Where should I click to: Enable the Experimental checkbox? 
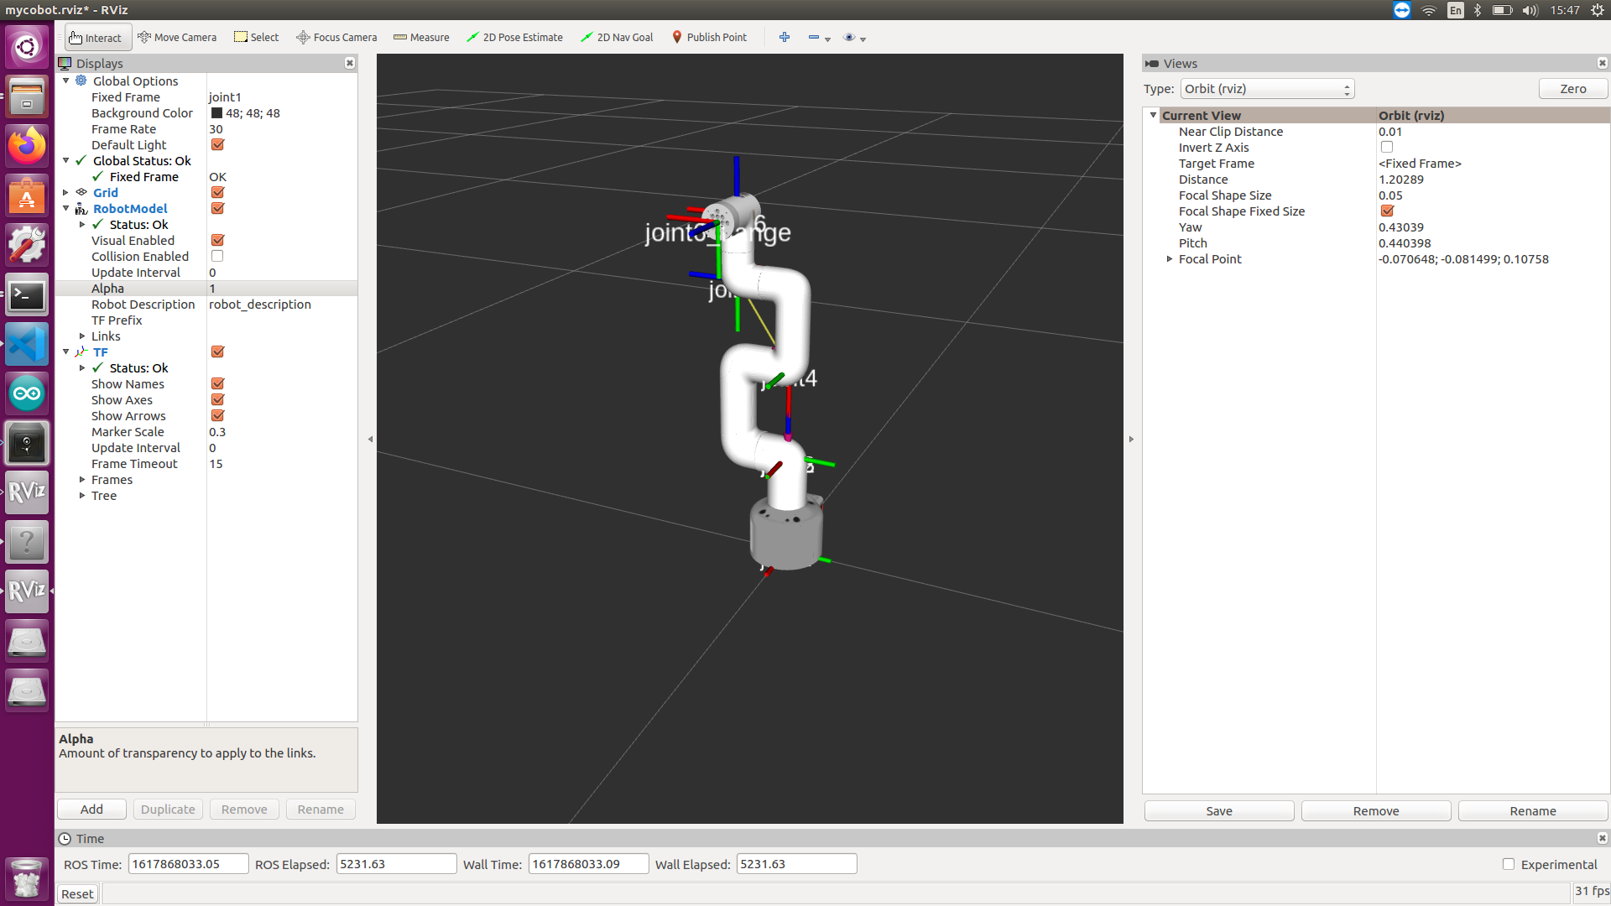pos(1509,865)
